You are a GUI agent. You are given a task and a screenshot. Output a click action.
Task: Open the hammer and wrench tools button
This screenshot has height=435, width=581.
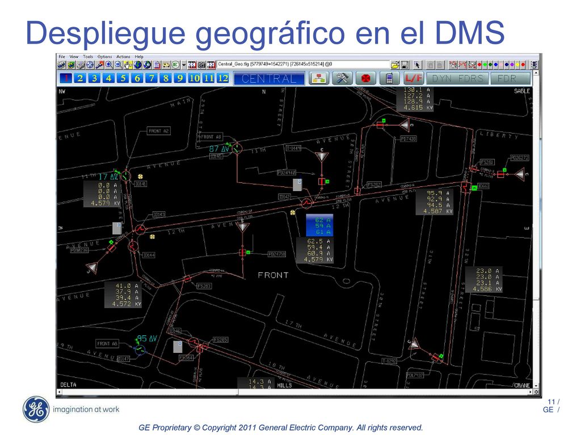click(x=342, y=78)
